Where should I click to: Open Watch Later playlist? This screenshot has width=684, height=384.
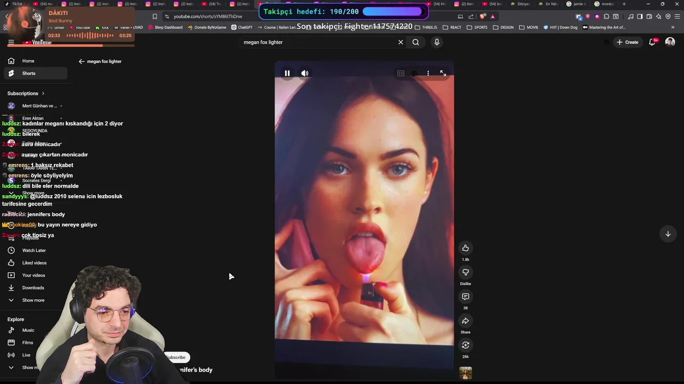pos(34,250)
